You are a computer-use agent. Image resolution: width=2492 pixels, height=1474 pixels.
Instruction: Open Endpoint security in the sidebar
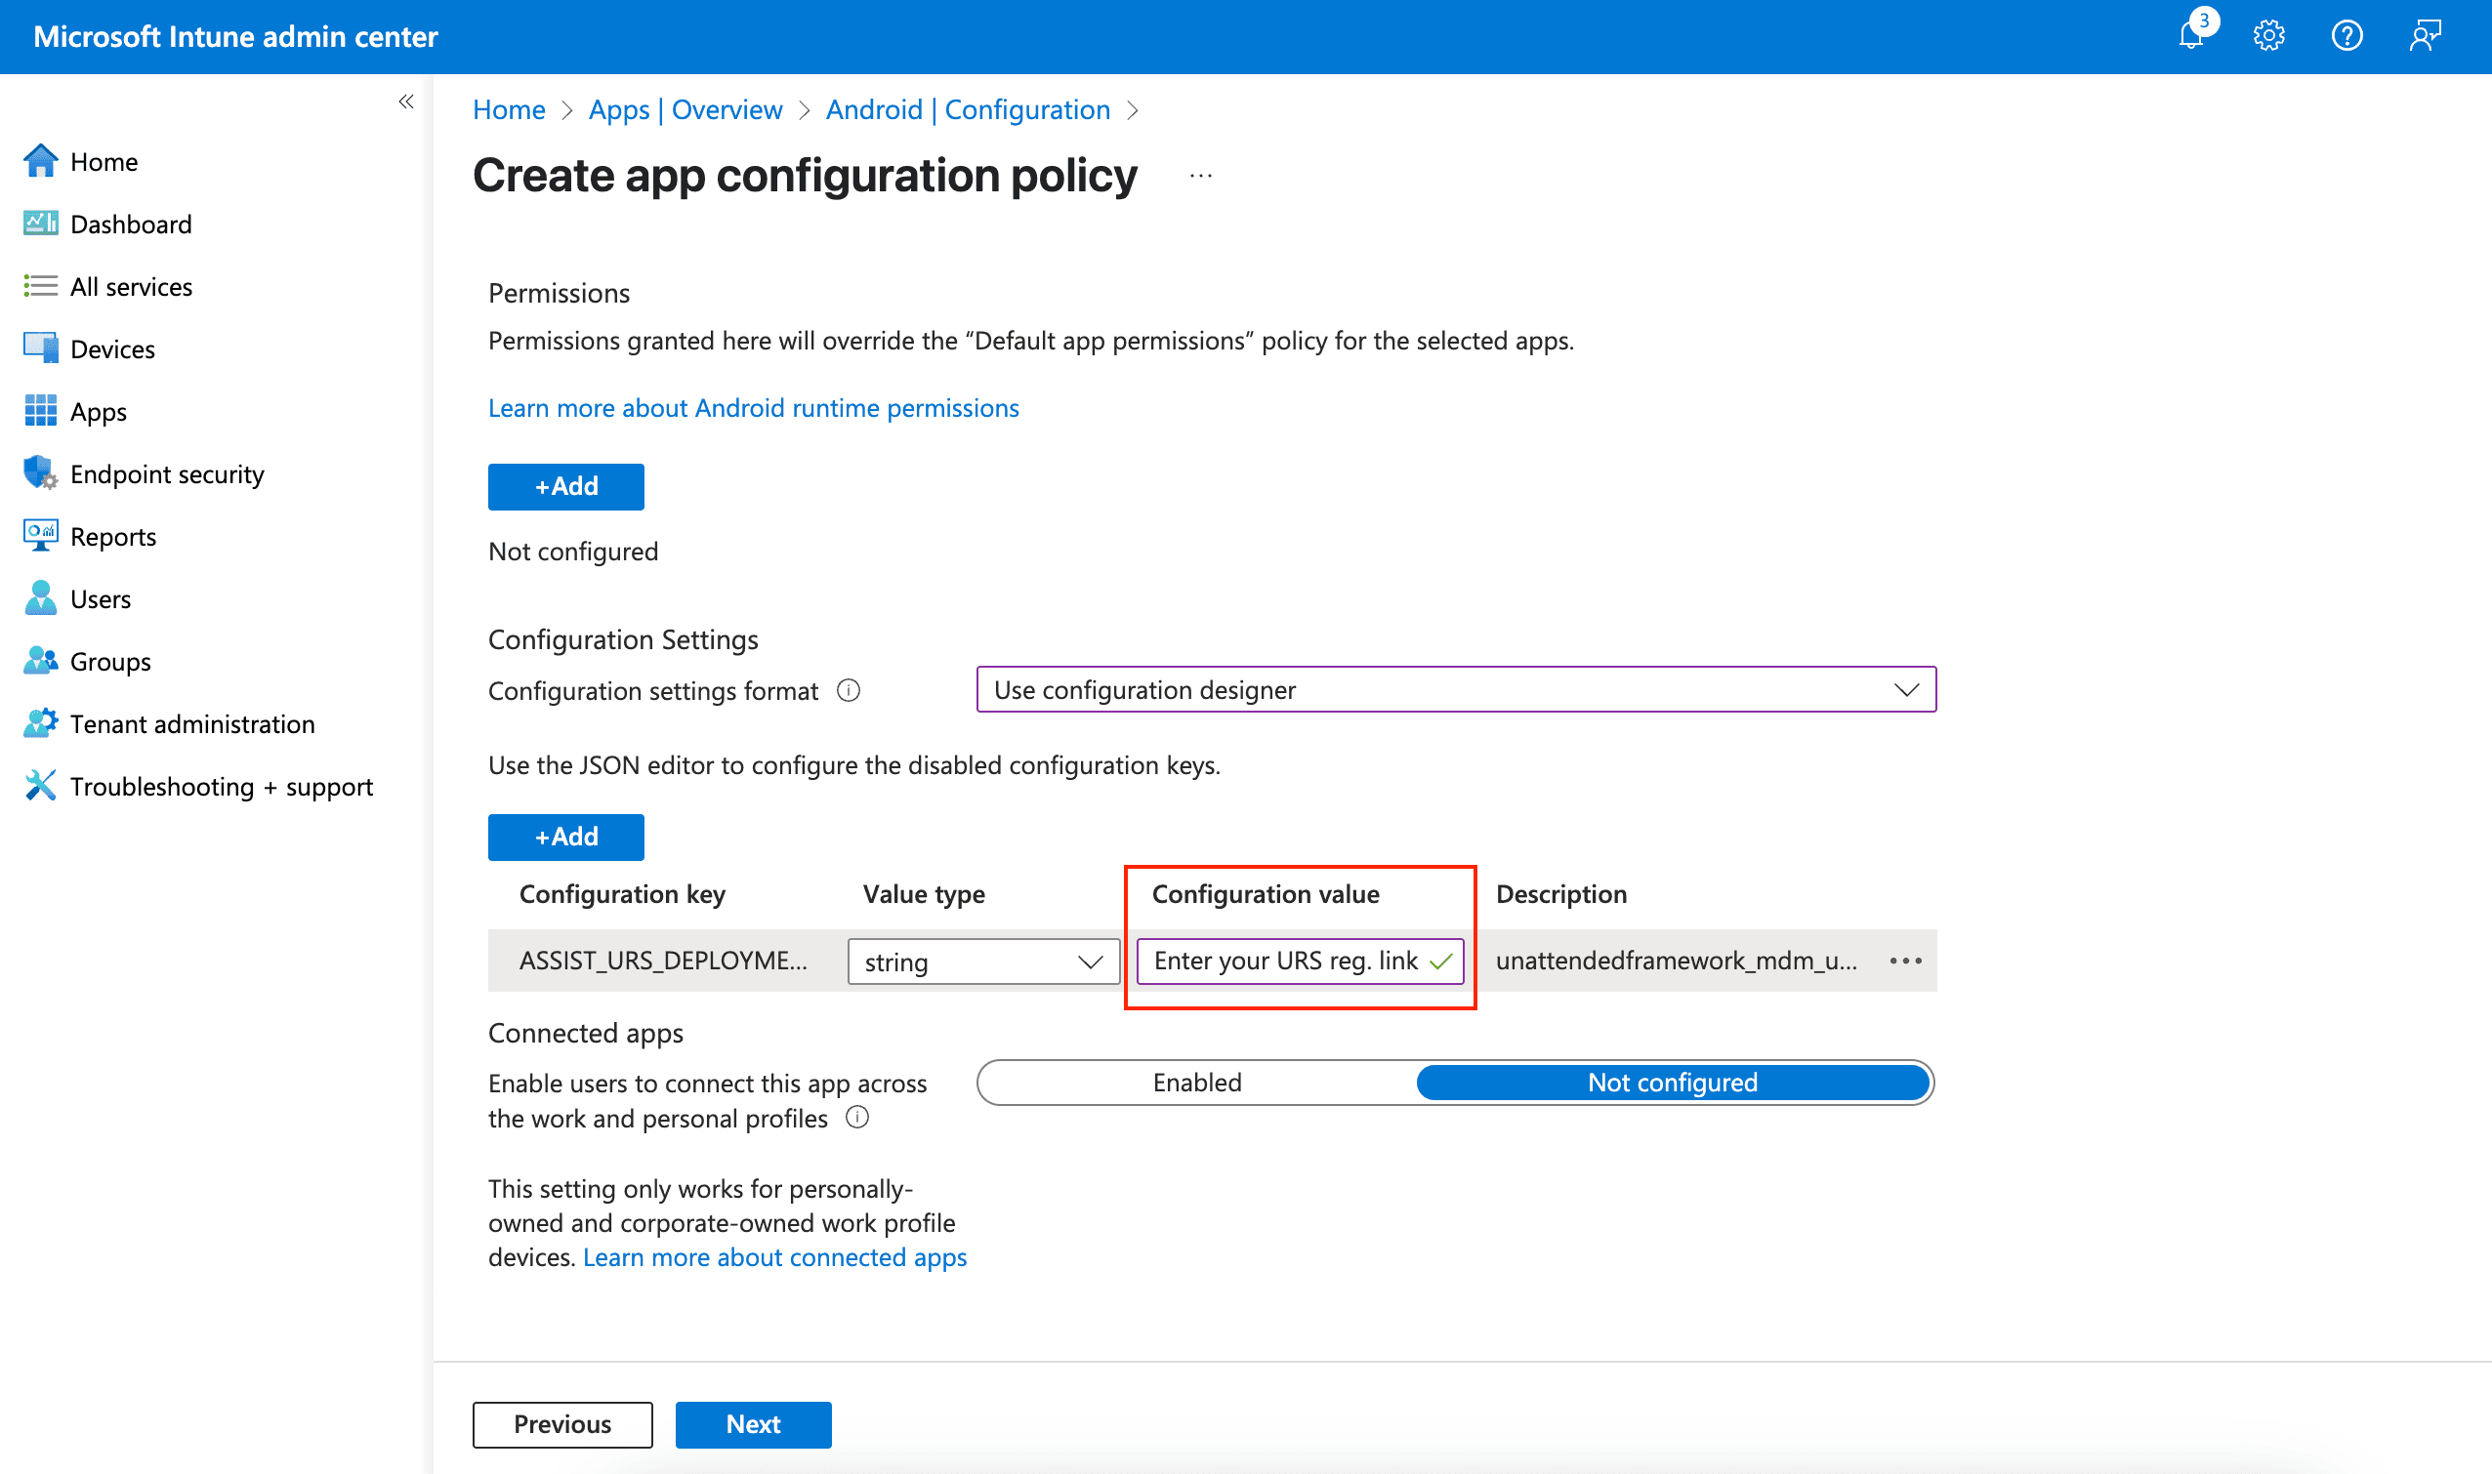[167, 474]
